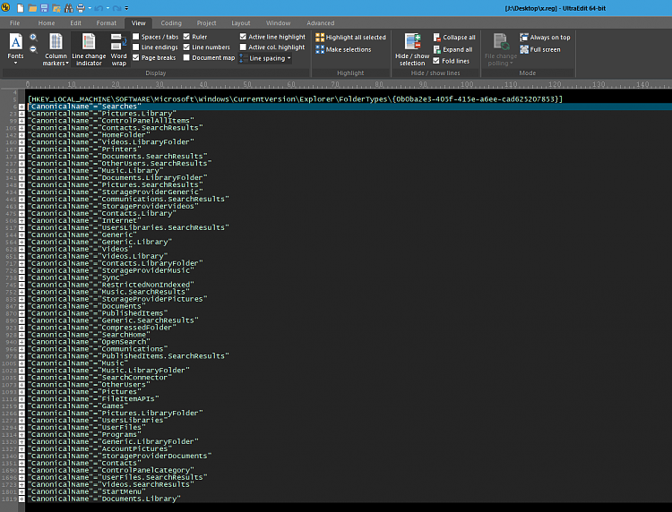Open the File change polling dropdown
The height and width of the screenshot is (512, 672).
pyautogui.click(x=501, y=49)
